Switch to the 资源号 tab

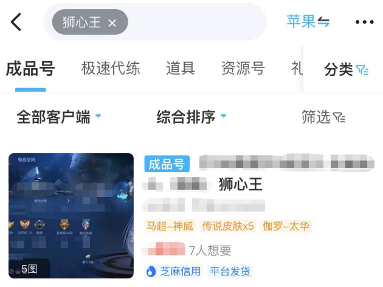click(243, 68)
